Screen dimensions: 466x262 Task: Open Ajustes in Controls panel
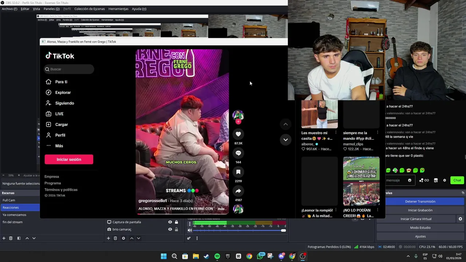click(420, 237)
